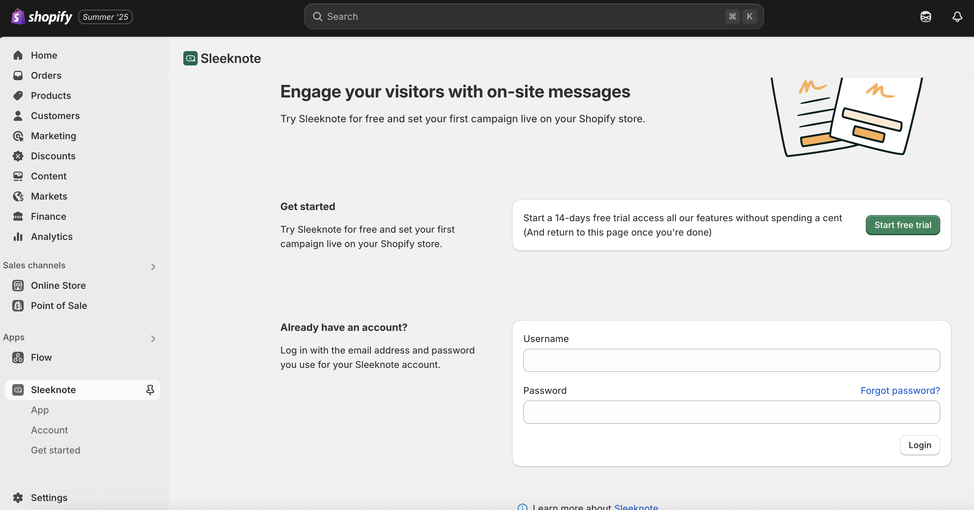Open Discounts section

coord(53,156)
